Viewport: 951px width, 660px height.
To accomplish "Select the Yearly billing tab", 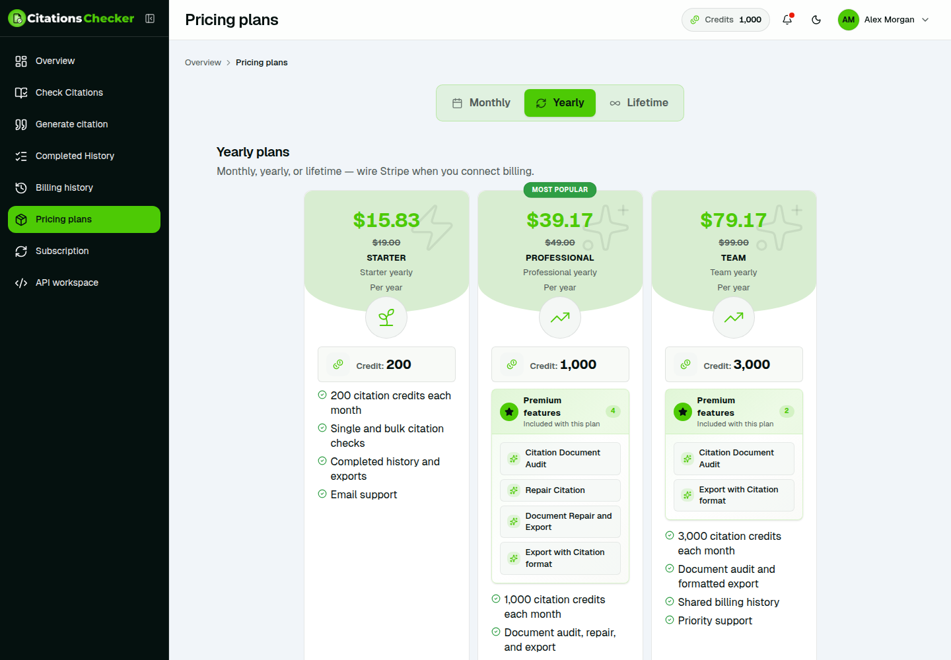I will pyautogui.click(x=560, y=103).
